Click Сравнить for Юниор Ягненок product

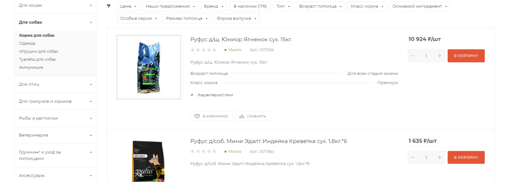253,116
